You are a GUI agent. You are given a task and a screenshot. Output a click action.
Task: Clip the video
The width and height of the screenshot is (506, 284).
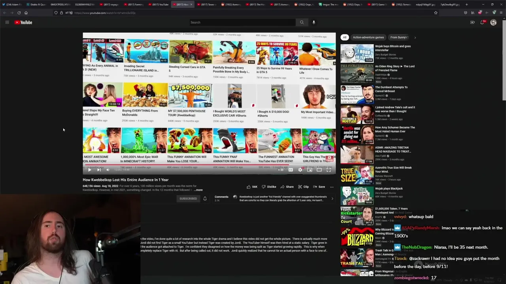tap(303, 187)
